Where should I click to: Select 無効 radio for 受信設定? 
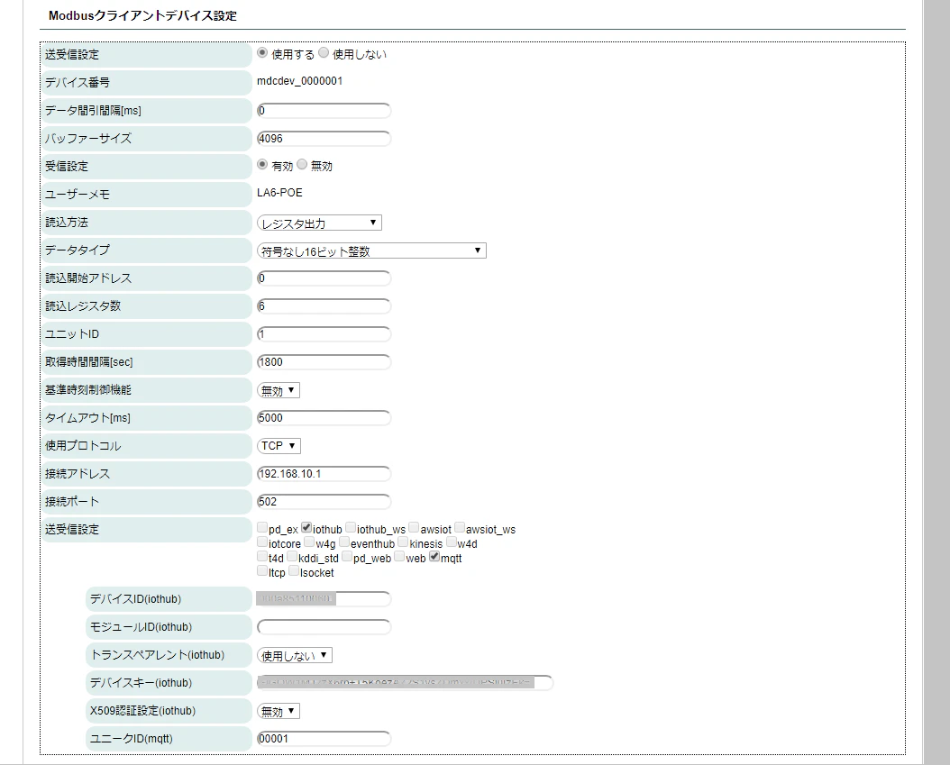click(302, 165)
